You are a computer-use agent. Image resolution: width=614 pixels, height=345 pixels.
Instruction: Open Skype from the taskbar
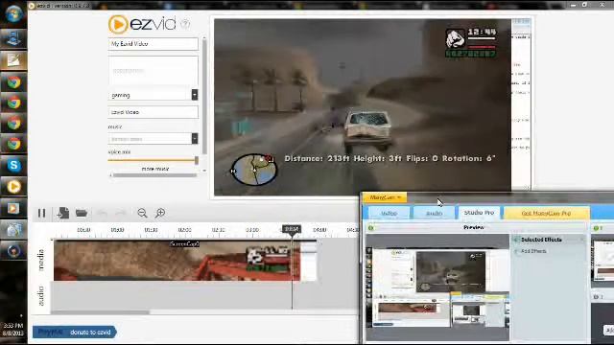[13, 166]
